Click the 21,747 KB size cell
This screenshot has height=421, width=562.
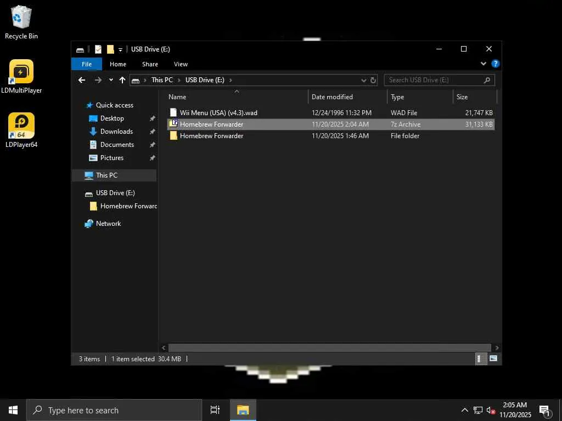(479, 113)
